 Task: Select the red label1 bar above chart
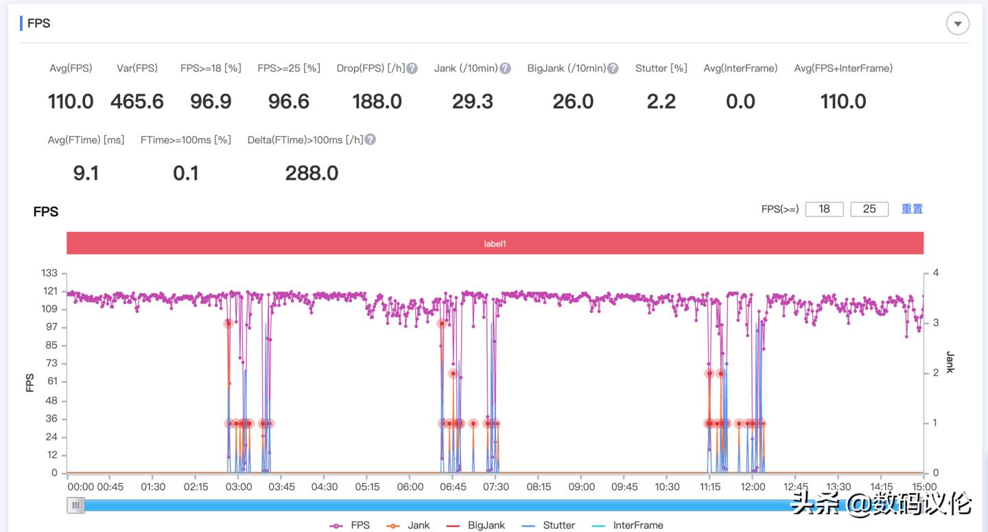click(495, 243)
